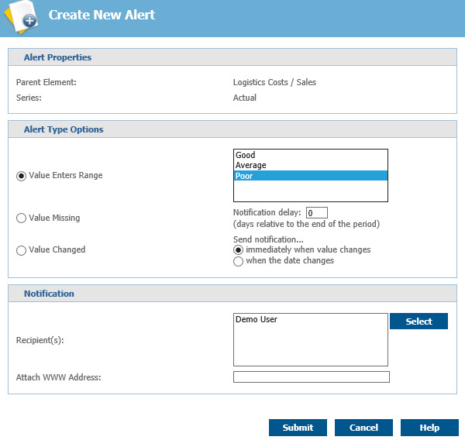Image resolution: width=465 pixels, height=447 pixels.
Task: Click the Create New Alert document icon
Action: [x=20, y=17]
